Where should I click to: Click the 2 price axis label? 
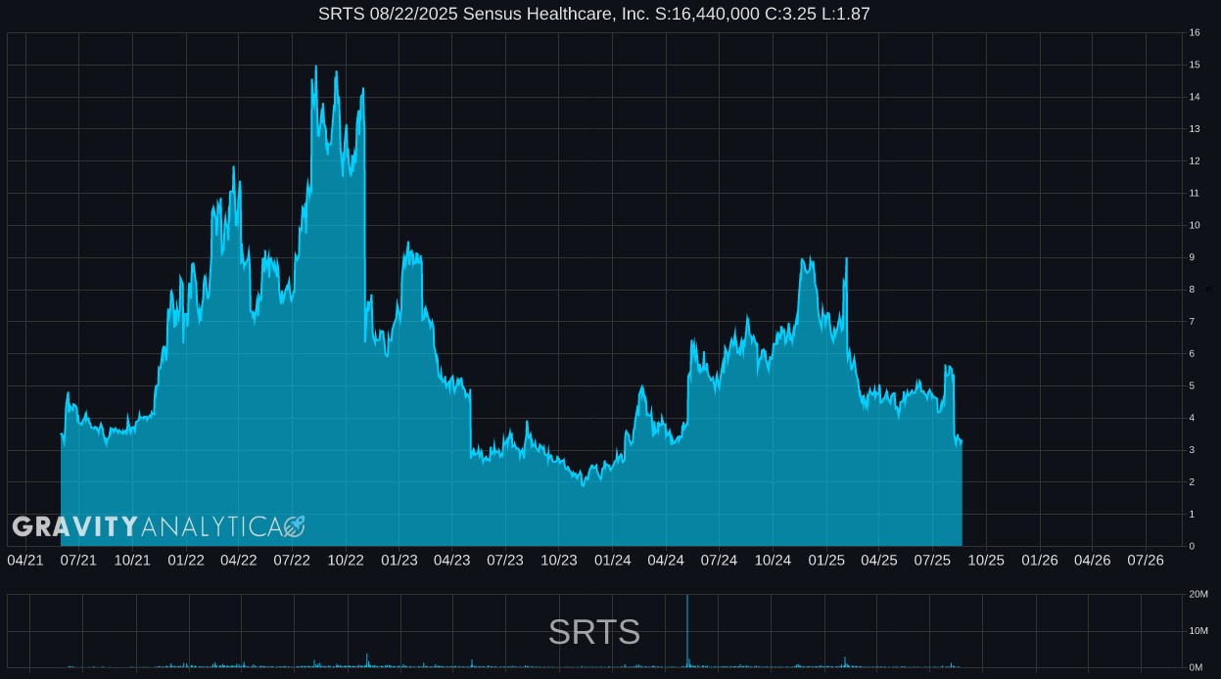1192,482
